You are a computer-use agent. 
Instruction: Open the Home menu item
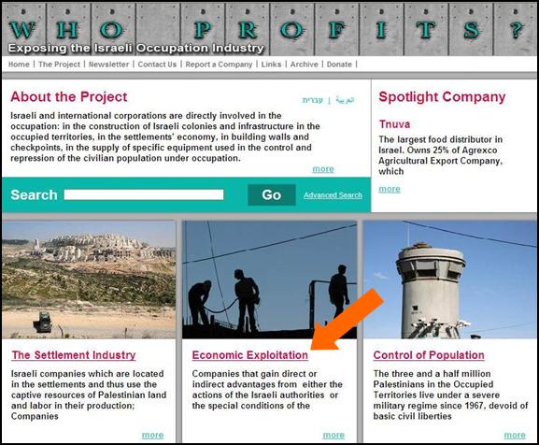coord(19,65)
